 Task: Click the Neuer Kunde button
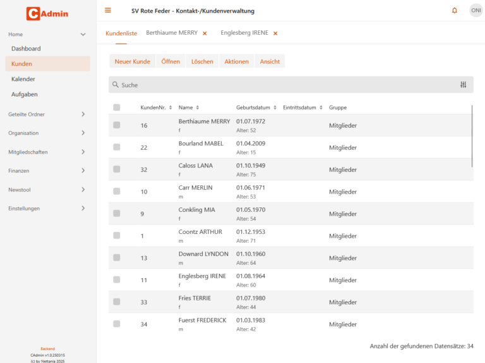(x=133, y=61)
